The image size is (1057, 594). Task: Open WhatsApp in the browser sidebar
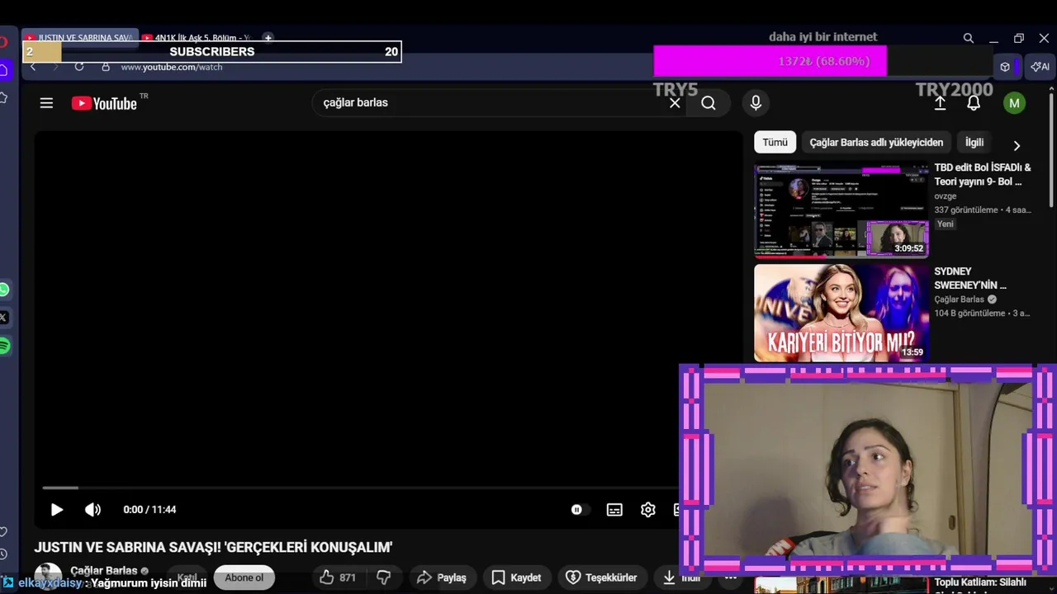(x=4, y=290)
